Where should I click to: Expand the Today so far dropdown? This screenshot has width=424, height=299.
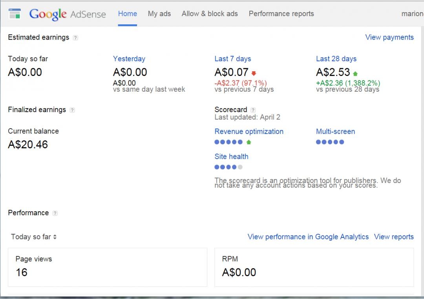click(34, 237)
